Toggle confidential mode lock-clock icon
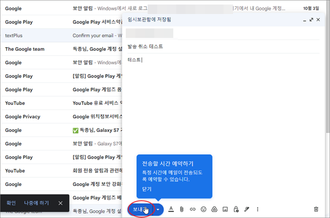Image resolution: width=330 pixels, height=218 pixels. [x=236, y=209]
